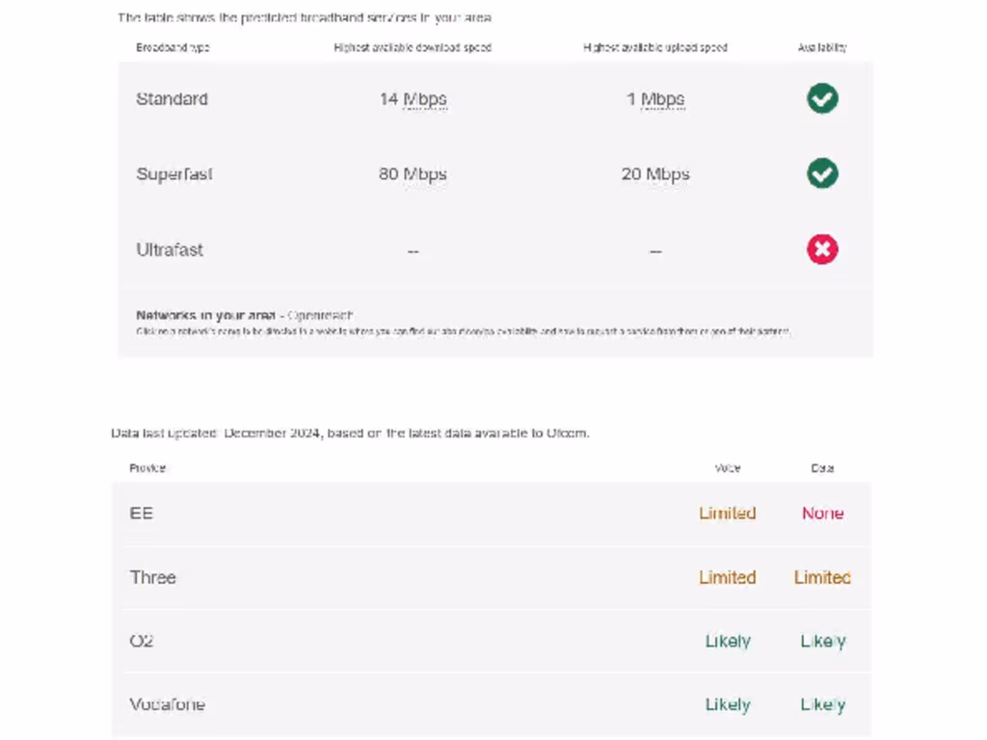Select the 20 Mbps Superfast upload speed
This screenshot has width=987, height=740.
pyautogui.click(x=655, y=174)
